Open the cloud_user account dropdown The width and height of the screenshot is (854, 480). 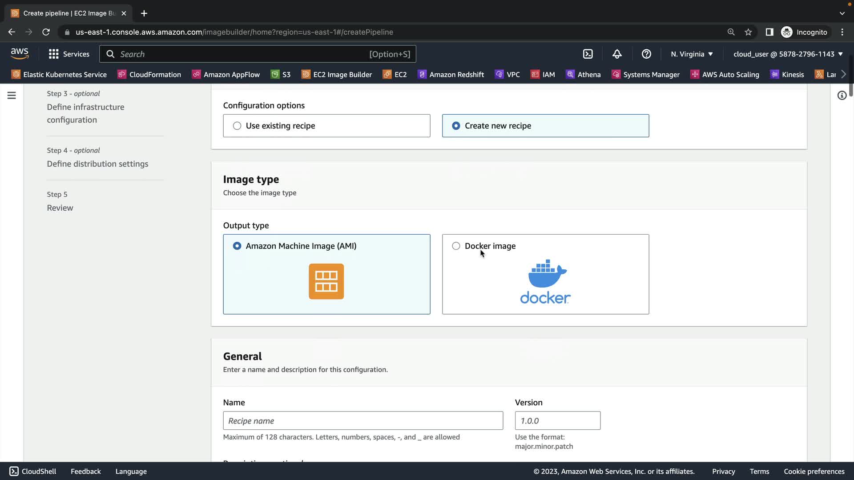[788, 54]
